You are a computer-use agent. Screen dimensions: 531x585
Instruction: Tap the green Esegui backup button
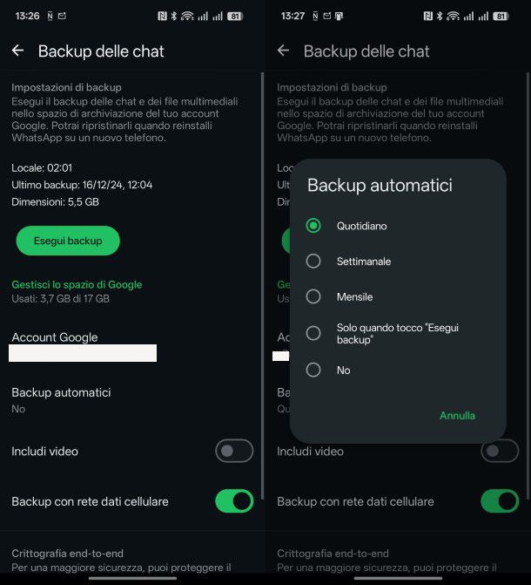click(68, 241)
